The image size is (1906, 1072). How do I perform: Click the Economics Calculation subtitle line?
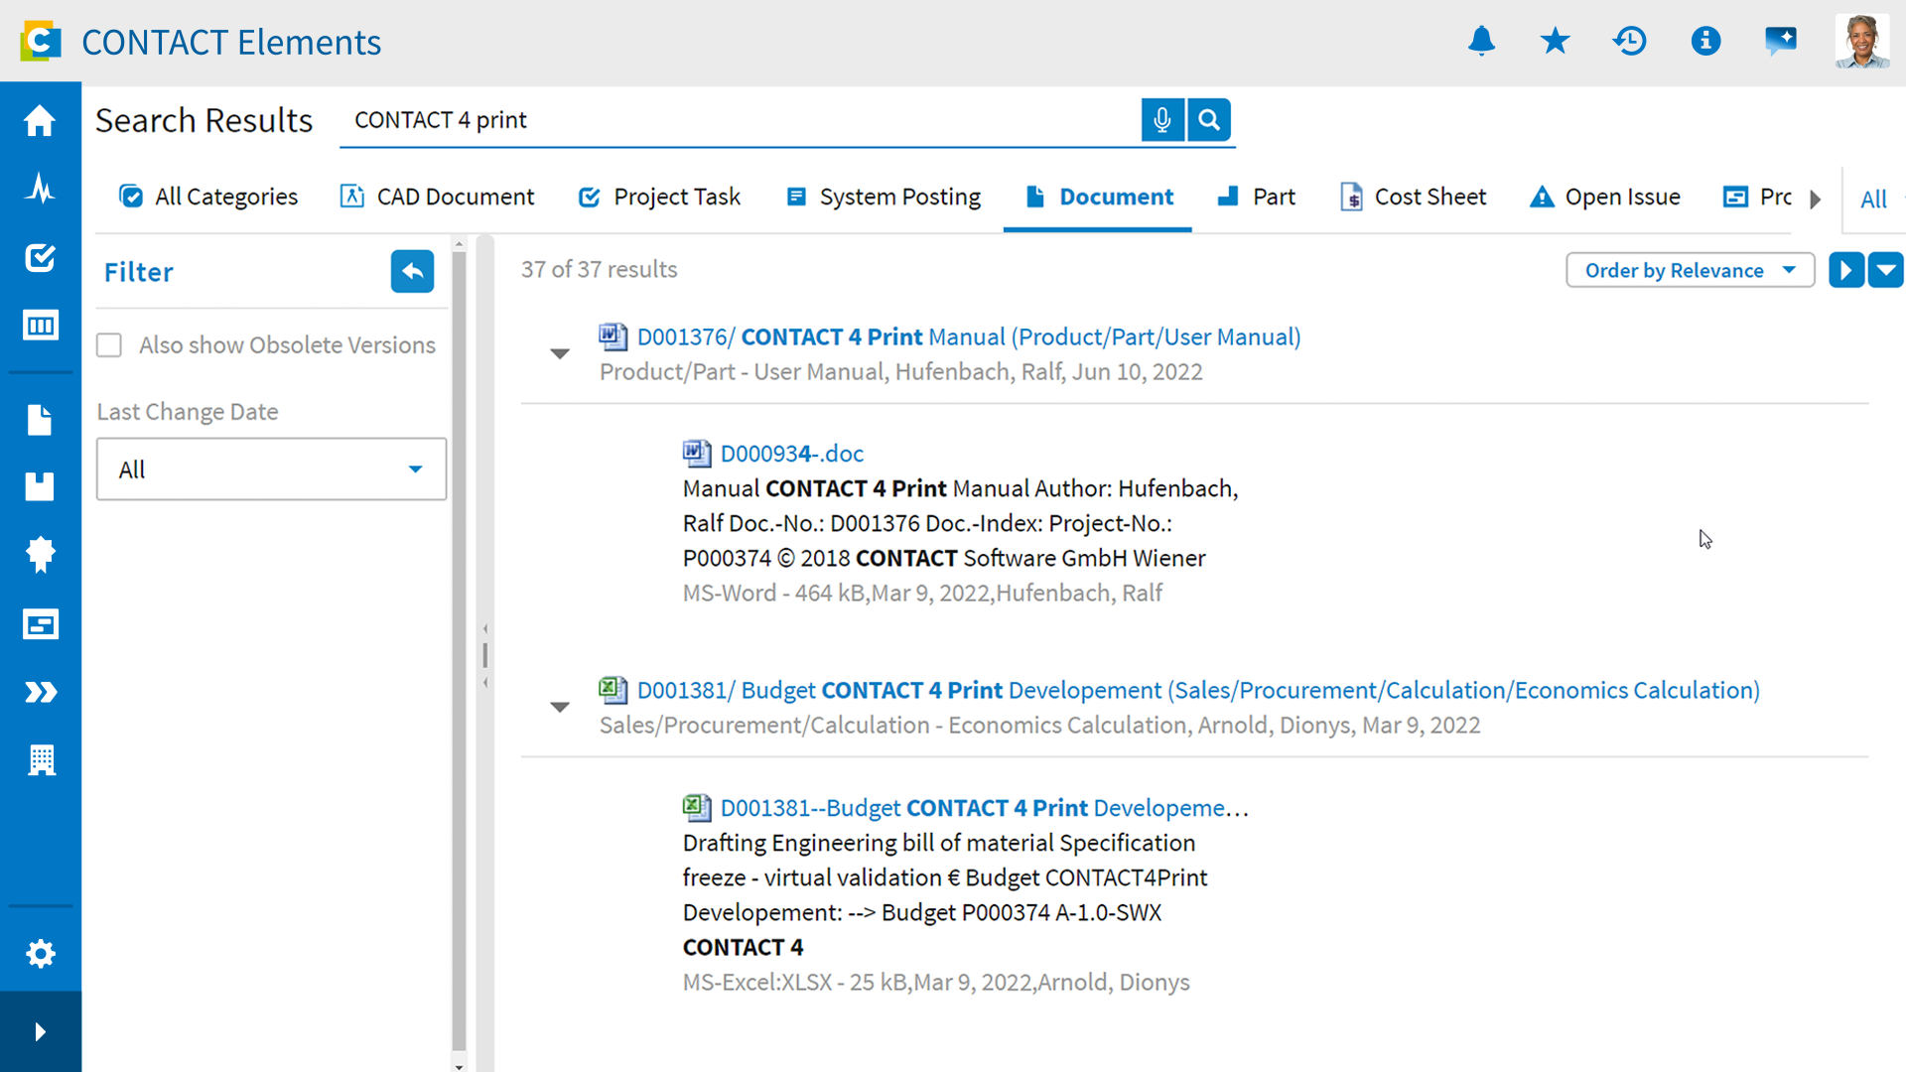(1039, 726)
